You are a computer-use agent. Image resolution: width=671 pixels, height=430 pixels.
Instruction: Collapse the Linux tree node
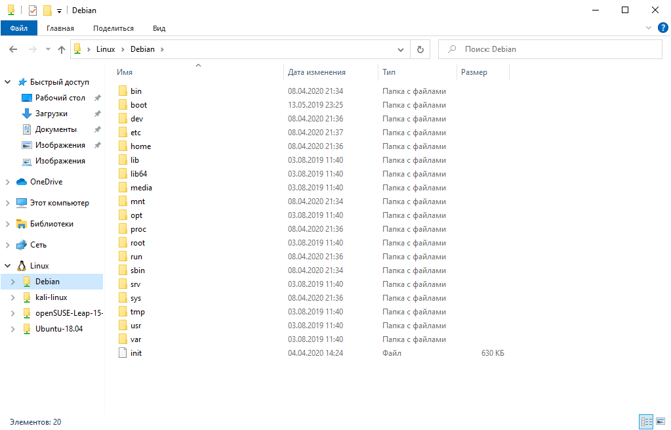click(x=8, y=266)
